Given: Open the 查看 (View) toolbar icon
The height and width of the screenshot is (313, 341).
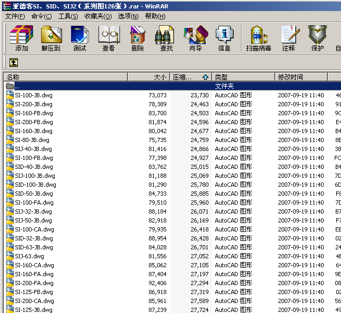Looking at the screenshot, I should [109, 35].
